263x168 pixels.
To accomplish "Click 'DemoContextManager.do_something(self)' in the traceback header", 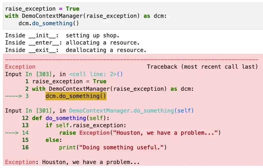I will [131, 111].
